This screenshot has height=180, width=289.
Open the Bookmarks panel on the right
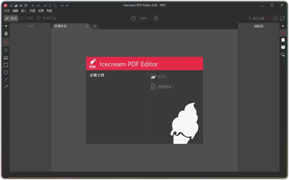pos(283,40)
